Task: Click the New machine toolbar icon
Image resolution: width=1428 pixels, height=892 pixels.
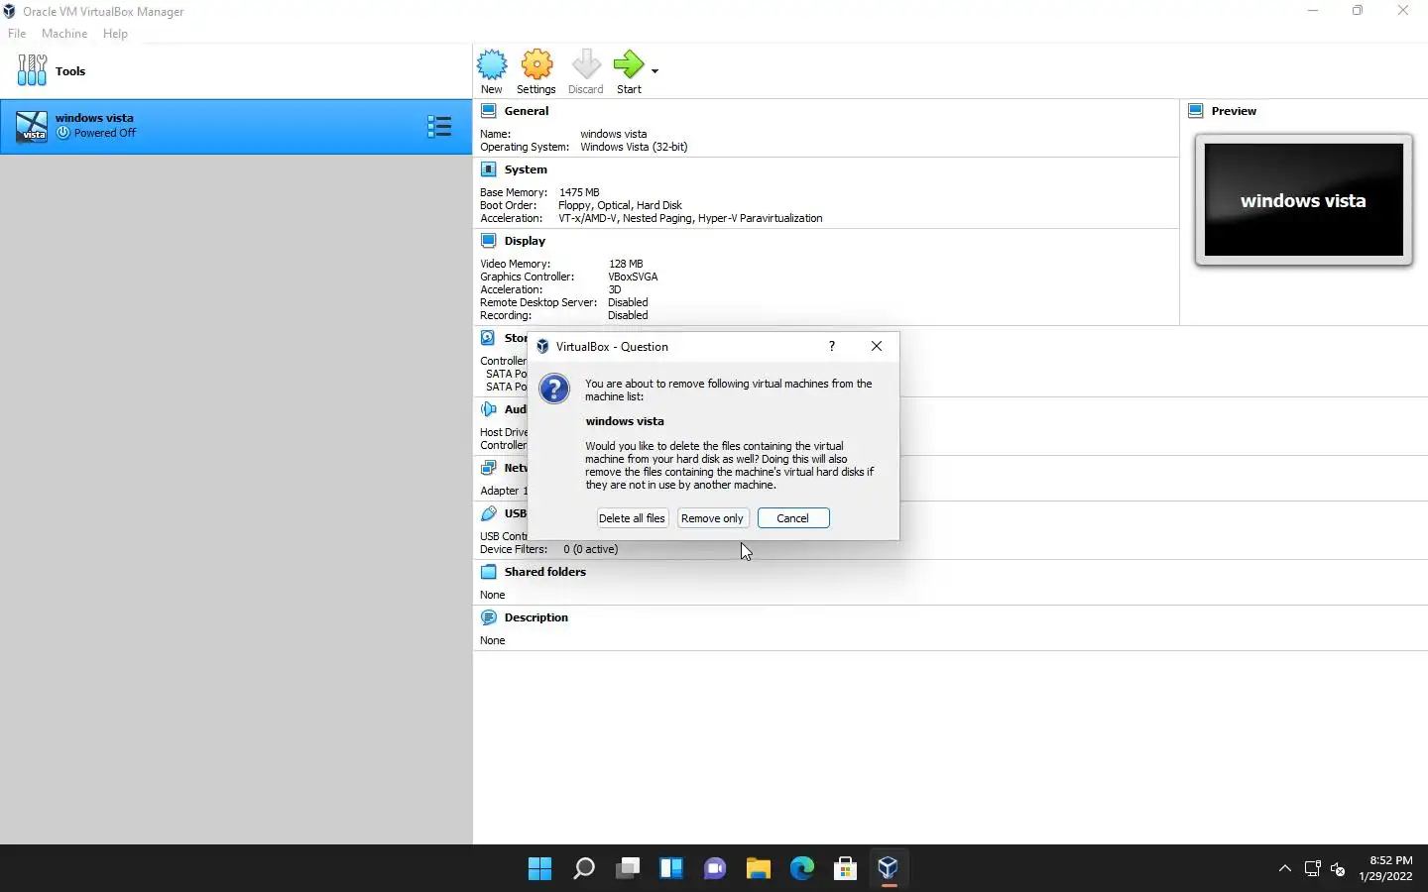Action: click(x=492, y=65)
